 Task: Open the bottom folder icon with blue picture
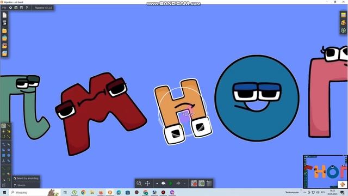4,53
